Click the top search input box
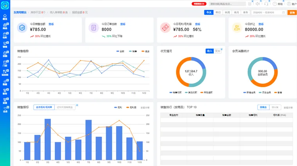 pos(227,4)
